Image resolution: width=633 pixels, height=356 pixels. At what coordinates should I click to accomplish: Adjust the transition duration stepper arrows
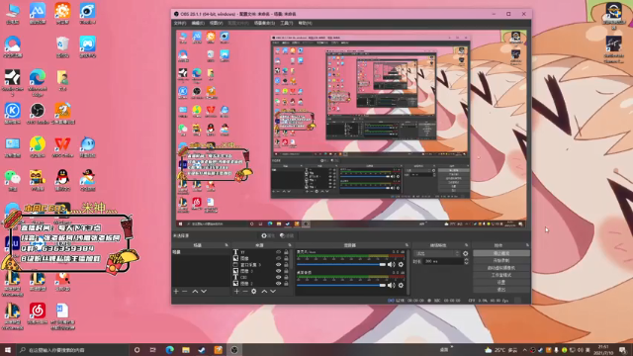[466, 261]
